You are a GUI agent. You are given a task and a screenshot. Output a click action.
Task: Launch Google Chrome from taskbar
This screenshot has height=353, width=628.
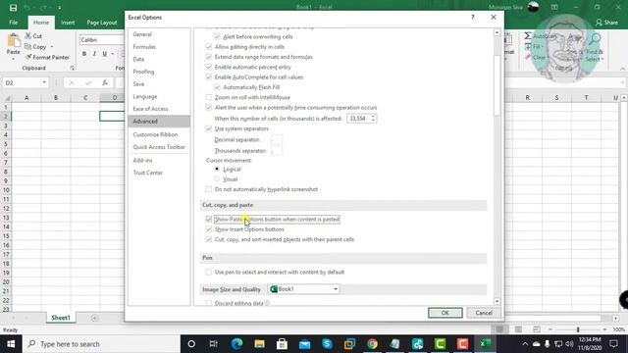[373, 344]
